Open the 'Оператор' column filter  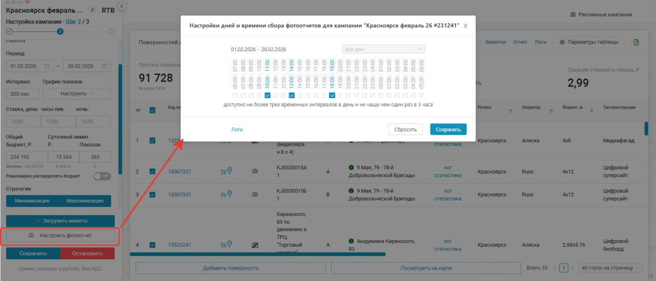click(x=551, y=111)
